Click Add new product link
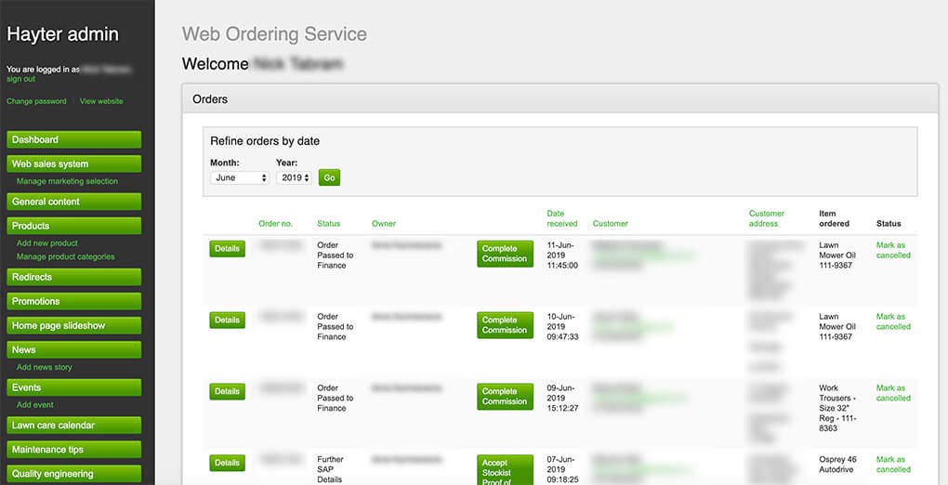This screenshot has height=485, width=948. tap(47, 243)
